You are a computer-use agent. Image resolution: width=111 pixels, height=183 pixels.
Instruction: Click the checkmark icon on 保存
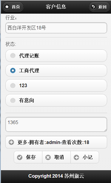pos(20,157)
